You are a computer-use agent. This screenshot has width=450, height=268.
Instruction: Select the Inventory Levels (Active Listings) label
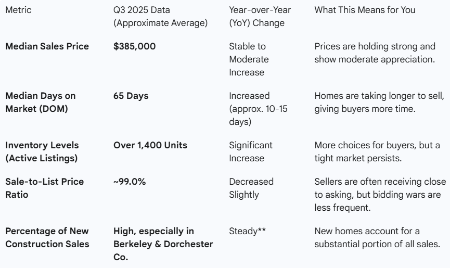click(42, 151)
